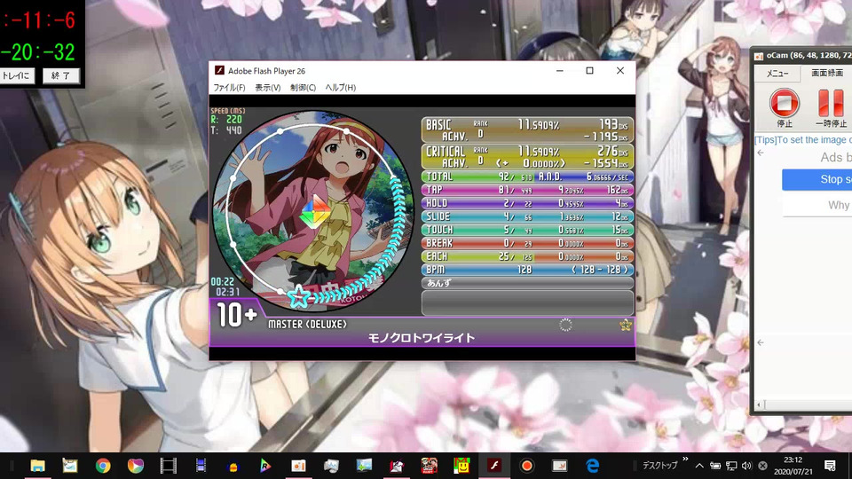Expand the デスクトップ toolbar chevron
The image size is (852, 479).
click(685, 459)
